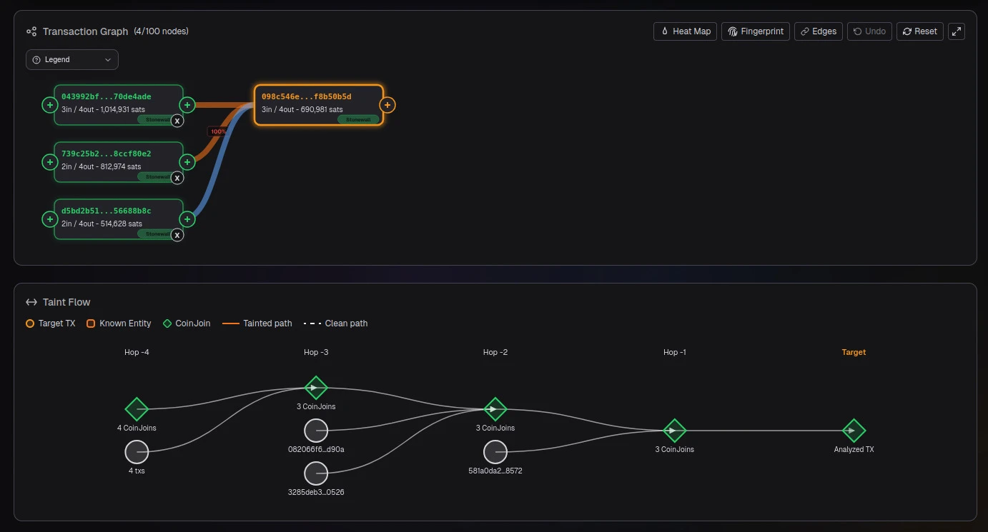The image size is (988, 532).
Task: Click the Undo button
Action: [x=869, y=31]
